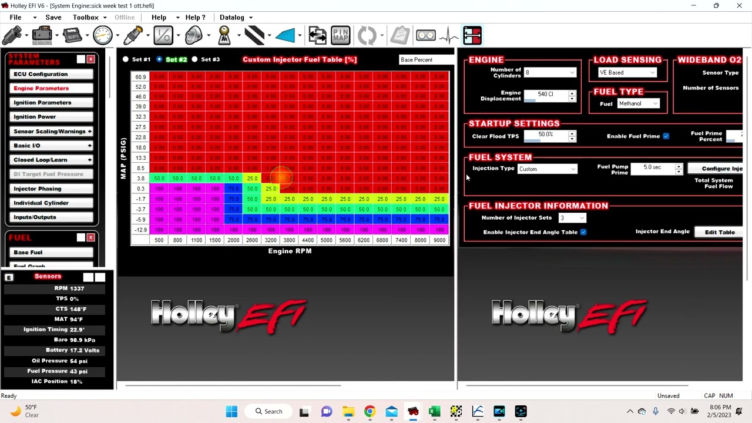Open the Base Fuel table

coord(52,253)
